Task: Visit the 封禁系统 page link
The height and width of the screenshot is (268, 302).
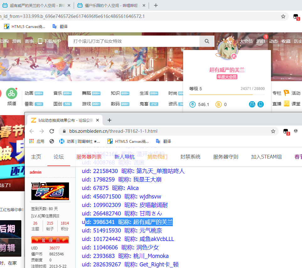Action: tap(190, 157)
